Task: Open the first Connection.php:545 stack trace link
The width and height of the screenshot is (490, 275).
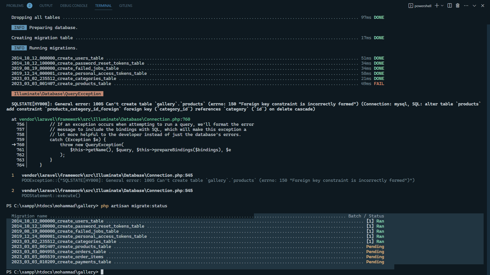Action: tap(107, 175)
